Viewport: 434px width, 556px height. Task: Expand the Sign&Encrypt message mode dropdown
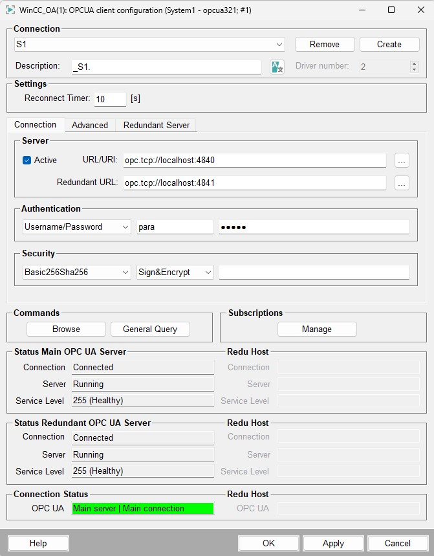[x=208, y=272]
